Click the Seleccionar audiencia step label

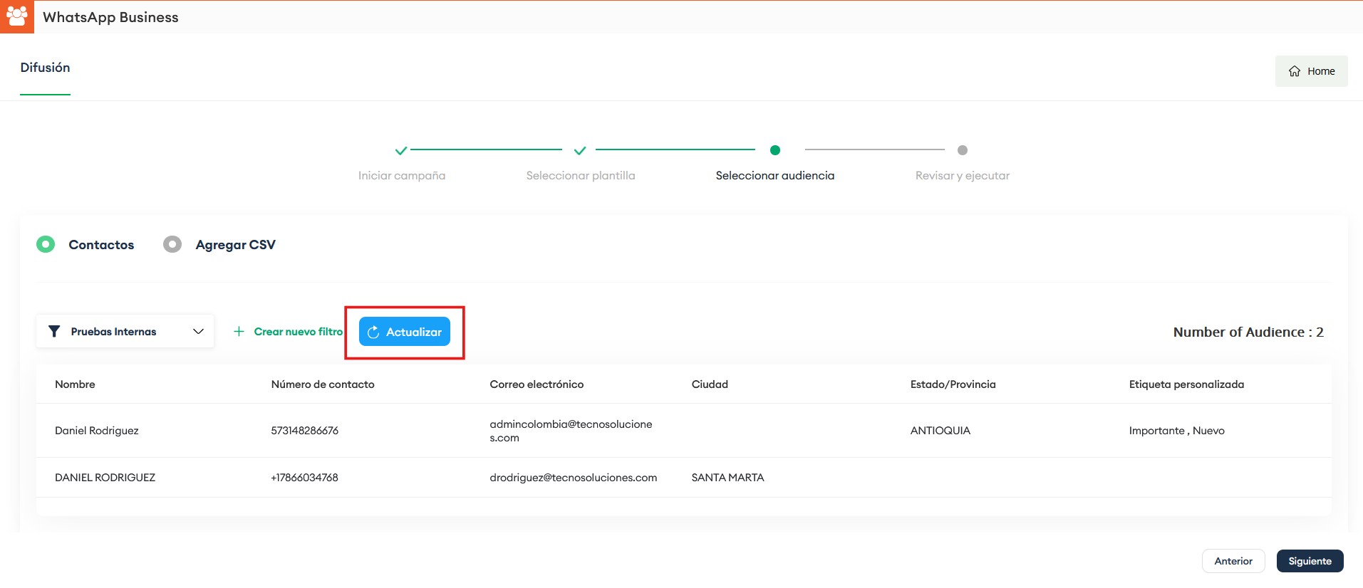[x=774, y=175]
